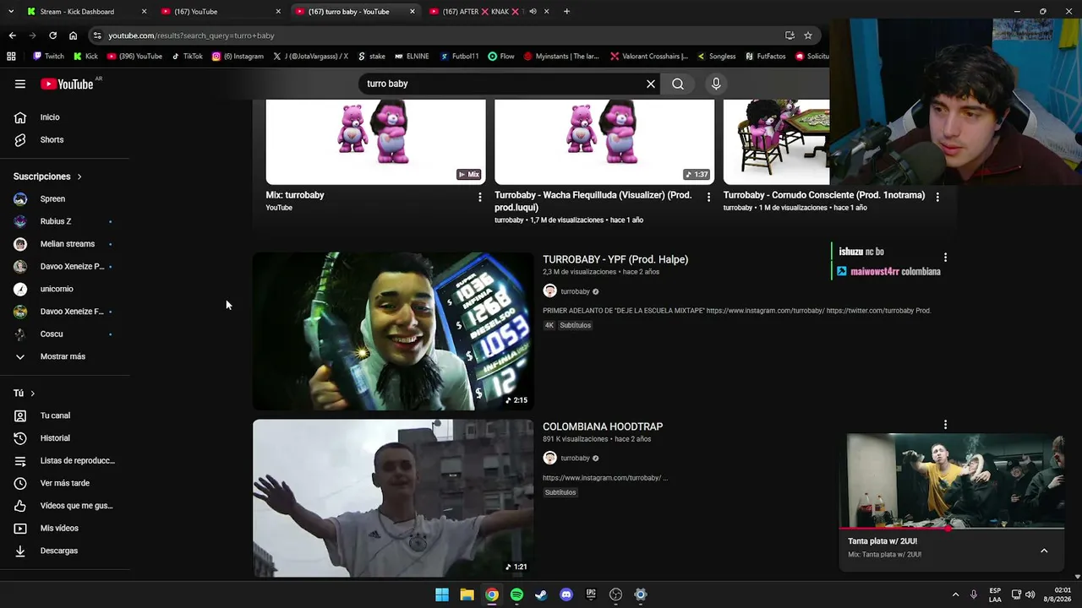Open the Melian streams subscription
Screen dimensions: 1082x608
[66, 244]
